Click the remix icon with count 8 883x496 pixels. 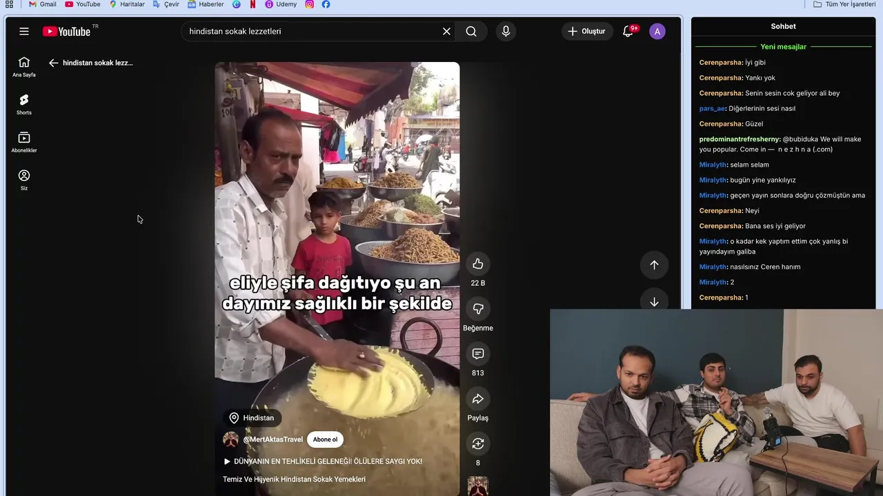click(x=478, y=444)
